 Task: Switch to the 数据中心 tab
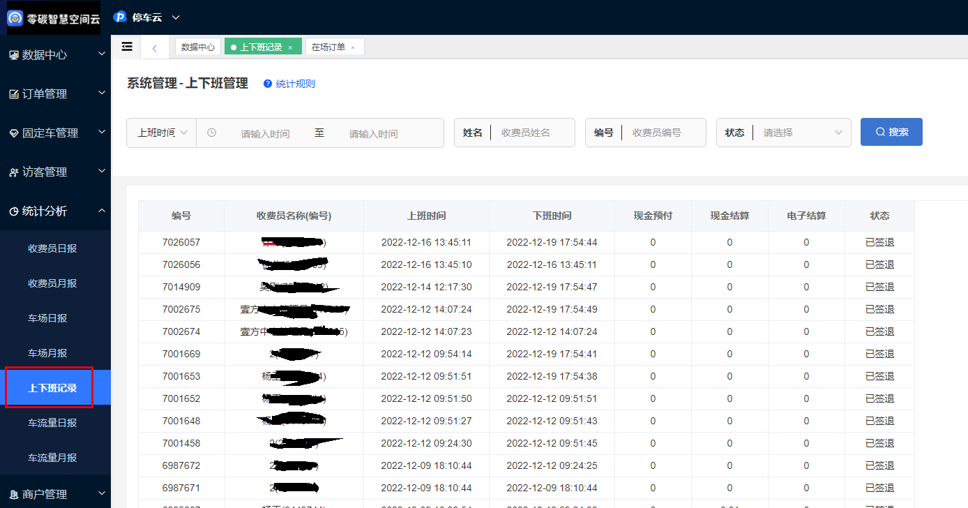198,47
